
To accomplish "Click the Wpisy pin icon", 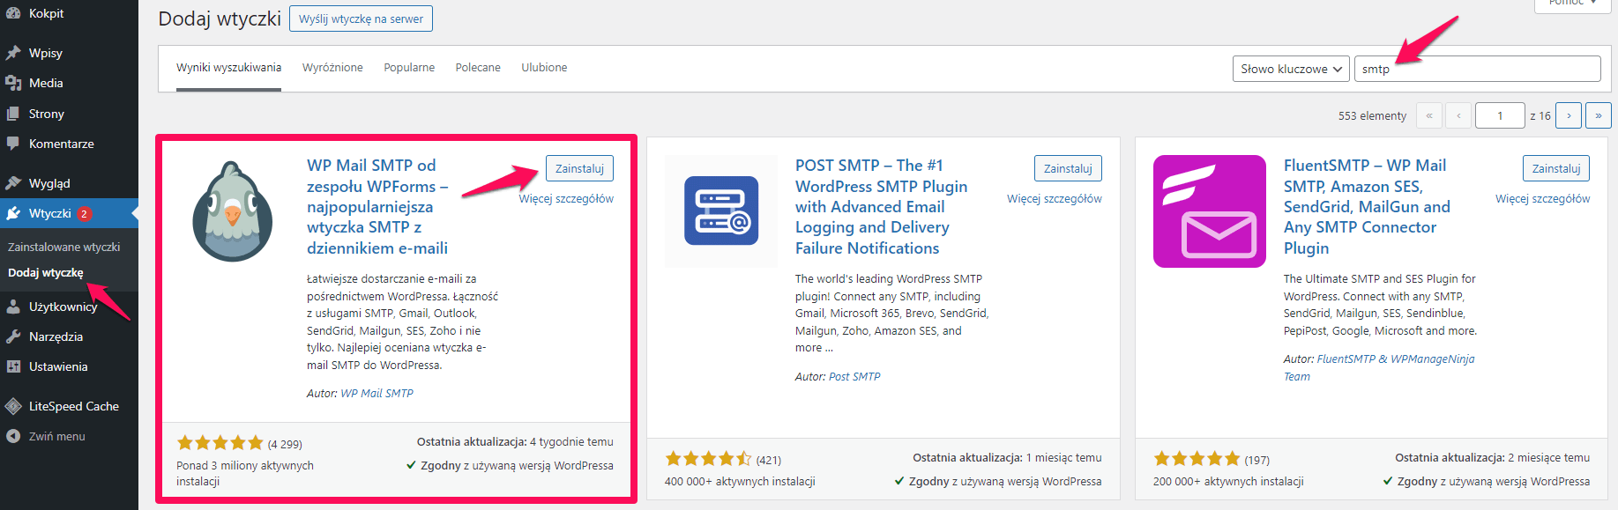I will pos(13,53).
